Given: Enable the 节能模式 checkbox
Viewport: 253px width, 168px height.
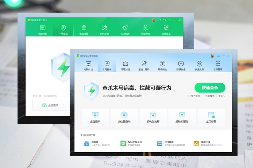Looking at the screenshot, I should 204,96.
